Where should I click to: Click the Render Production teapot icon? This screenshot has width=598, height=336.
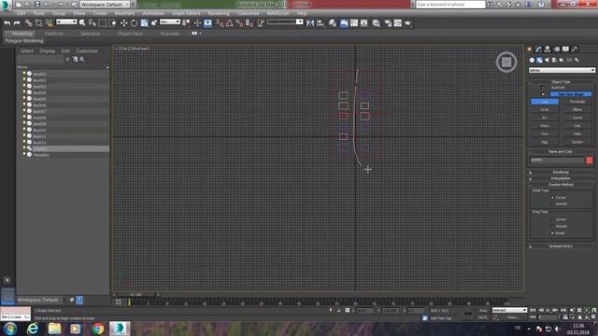(x=407, y=23)
